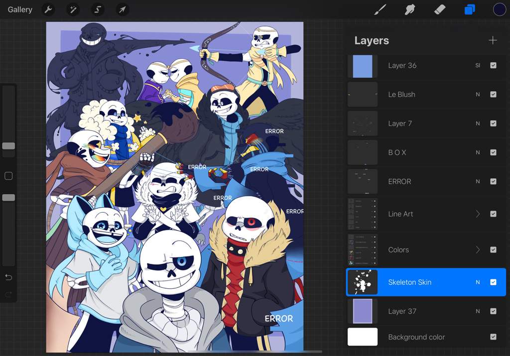Tap the Skeleton Skin layer name

(x=409, y=282)
